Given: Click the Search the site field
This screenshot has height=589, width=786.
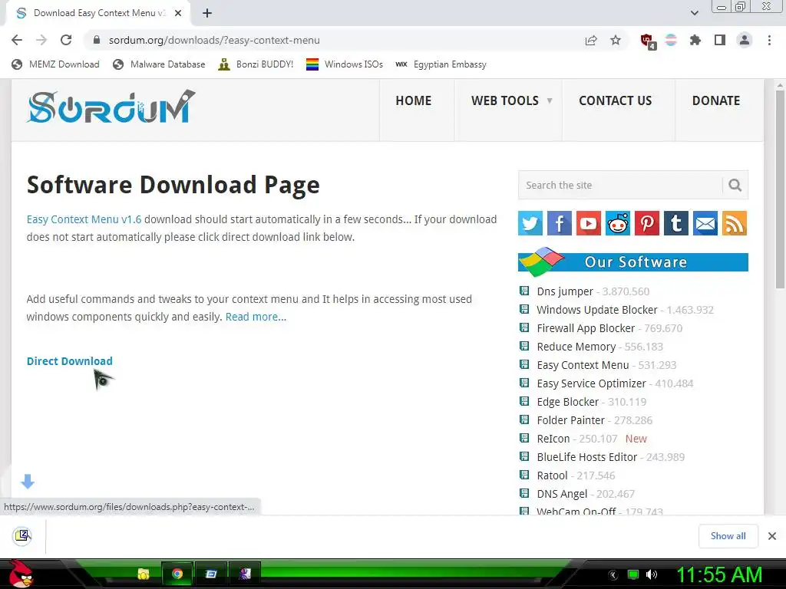Looking at the screenshot, I should coord(620,186).
